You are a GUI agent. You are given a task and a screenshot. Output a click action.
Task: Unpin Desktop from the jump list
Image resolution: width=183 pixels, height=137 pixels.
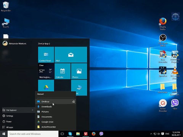(73, 102)
